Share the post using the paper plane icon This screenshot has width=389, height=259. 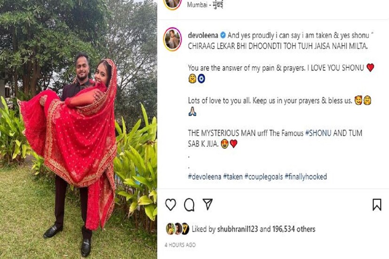(x=207, y=204)
